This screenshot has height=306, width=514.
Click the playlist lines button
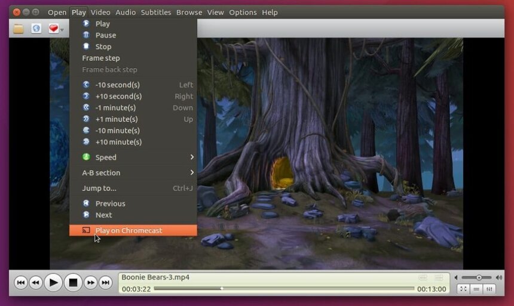pyautogui.click(x=476, y=289)
